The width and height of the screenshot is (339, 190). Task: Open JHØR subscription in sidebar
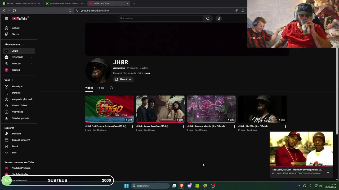pos(19,51)
